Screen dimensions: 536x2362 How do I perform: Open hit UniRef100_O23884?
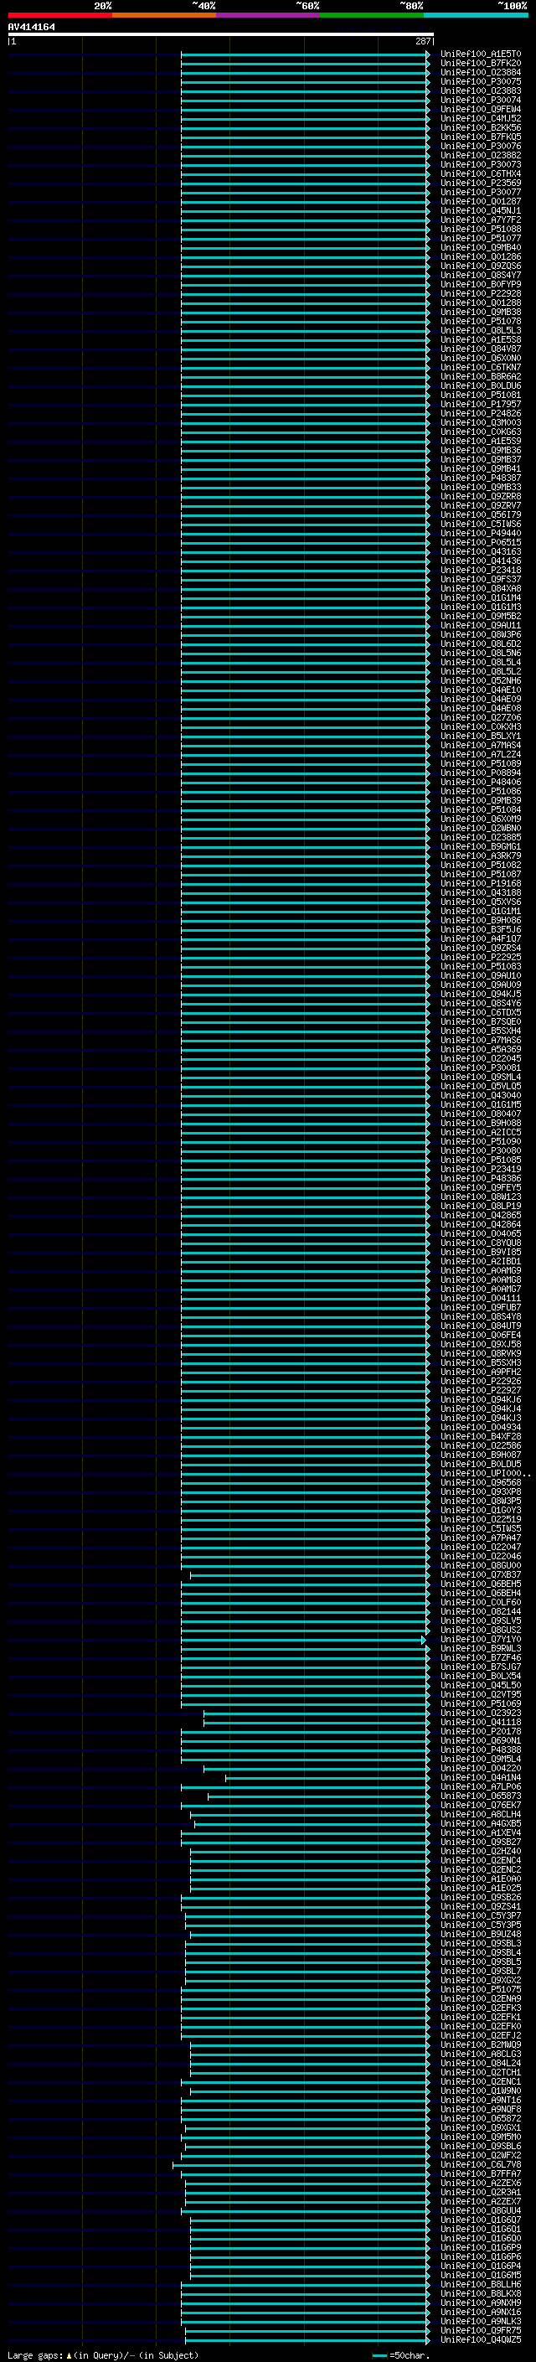[x=480, y=72]
